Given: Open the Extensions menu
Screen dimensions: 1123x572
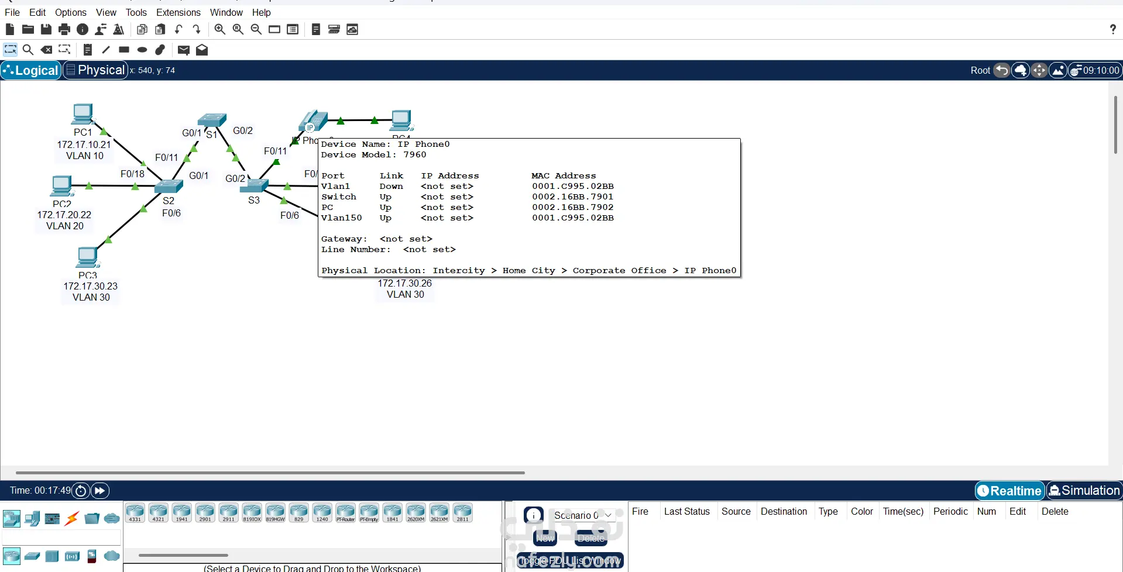Looking at the screenshot, I should [178, 12].
